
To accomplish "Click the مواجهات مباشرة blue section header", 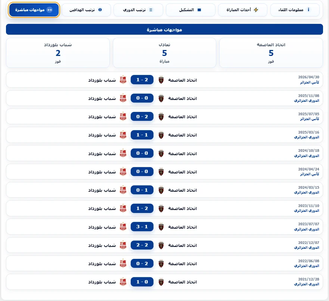I will (164, 29).
